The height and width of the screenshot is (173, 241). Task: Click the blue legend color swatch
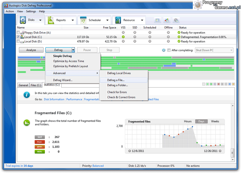click(x=230, y=84)
